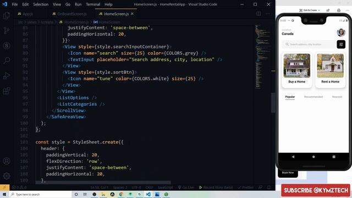Open notifications bell in status bar
352x198 pixels.
coord(269,187)
